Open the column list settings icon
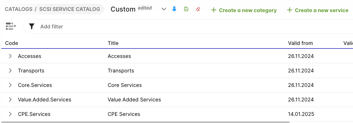This screenshot has width=353, height=123. (x=11, y=26)
